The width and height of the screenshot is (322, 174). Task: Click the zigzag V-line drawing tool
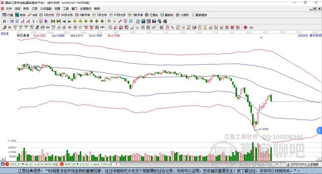(x=137, y=28)
